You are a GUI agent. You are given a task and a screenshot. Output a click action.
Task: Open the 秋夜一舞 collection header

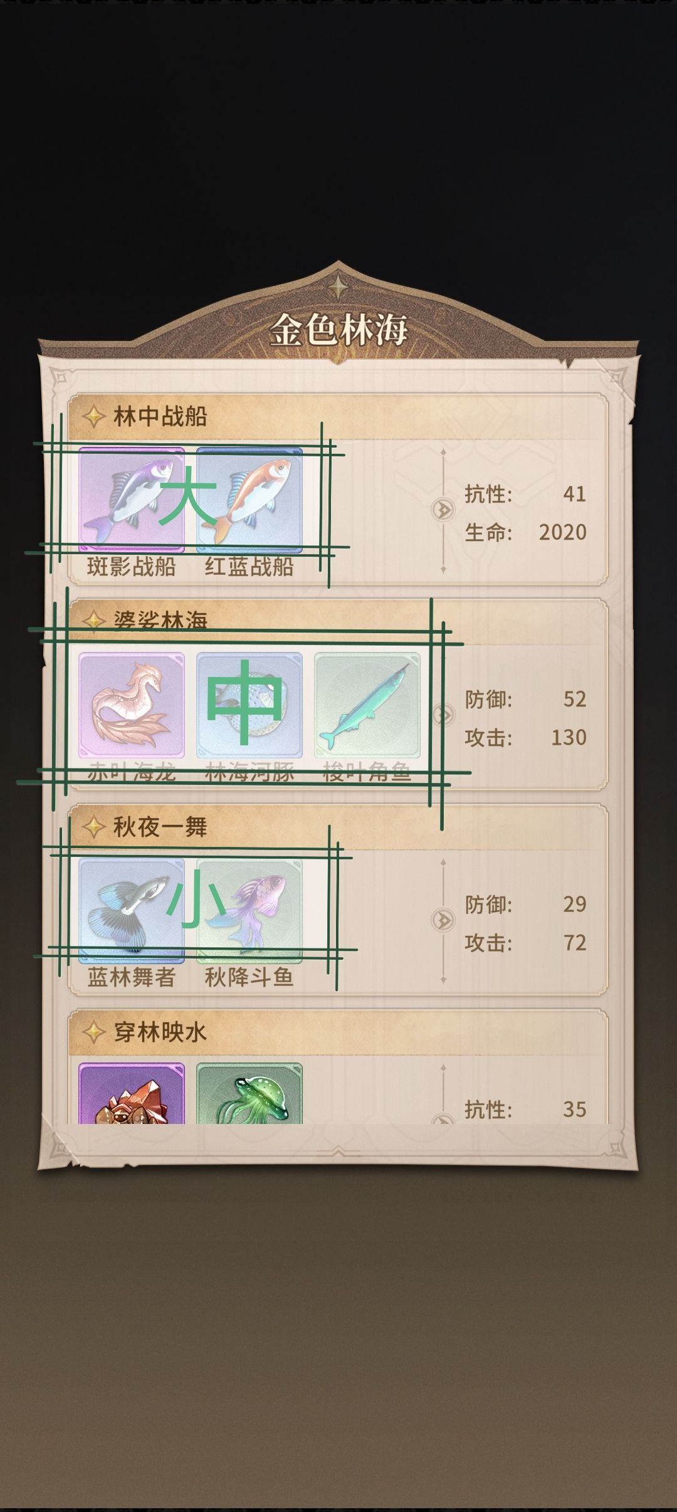(338, 827)
